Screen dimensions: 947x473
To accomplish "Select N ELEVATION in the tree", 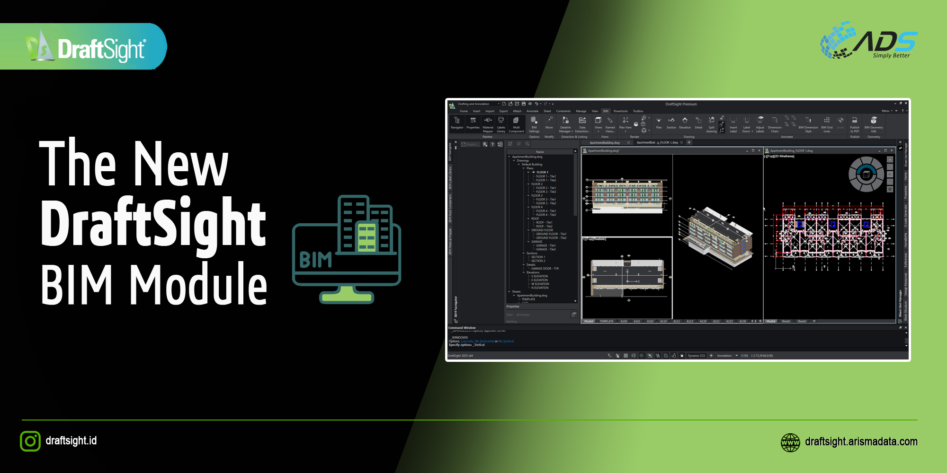I will pyautogui.click(x=540, y=288).
